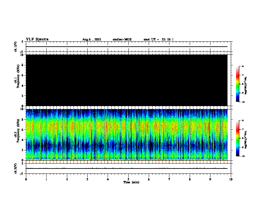This screenshot has width=260, height=201.
Task: Click the dark 3 kHz band in ch.2 spectrogram
Action: pos(127,145)
